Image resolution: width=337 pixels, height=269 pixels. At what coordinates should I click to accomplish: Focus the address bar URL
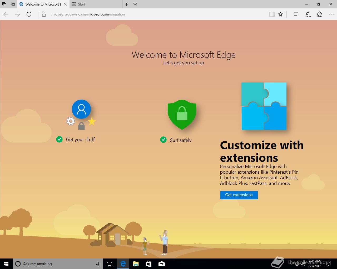[88, 14]
